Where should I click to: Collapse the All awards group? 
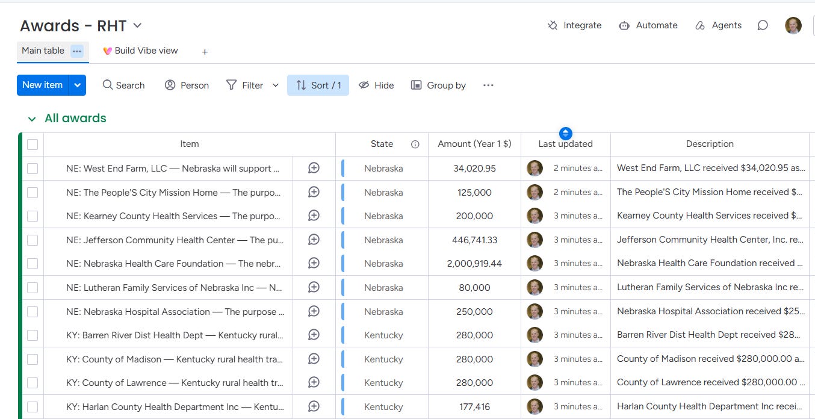(32, 119)
